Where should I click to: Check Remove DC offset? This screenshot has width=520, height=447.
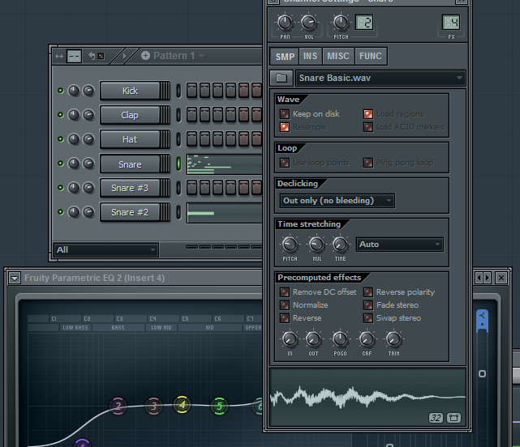[x=285, y=292]
